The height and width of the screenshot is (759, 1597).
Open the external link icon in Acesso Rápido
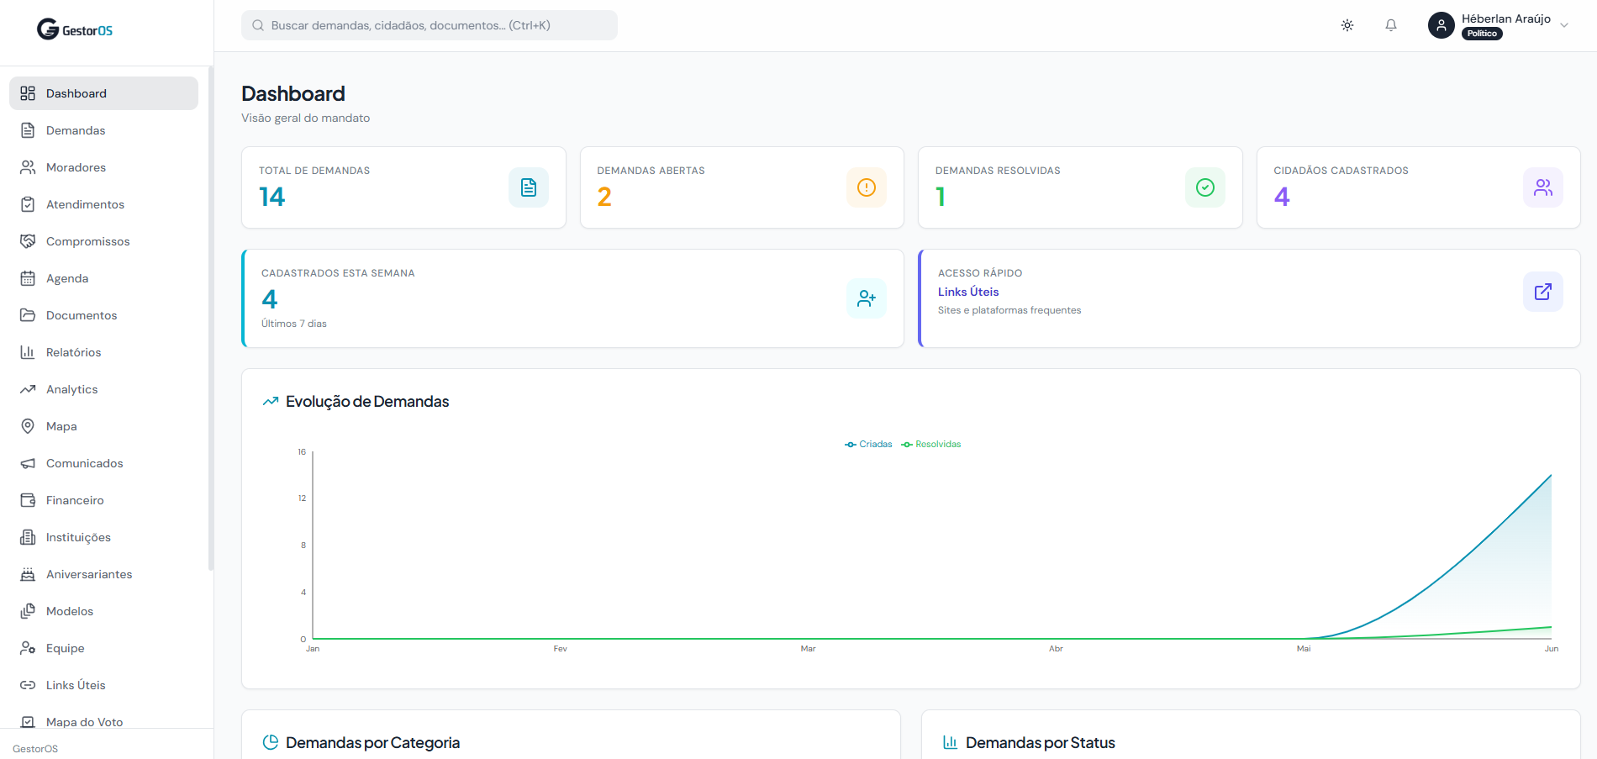coord(1543,292)
